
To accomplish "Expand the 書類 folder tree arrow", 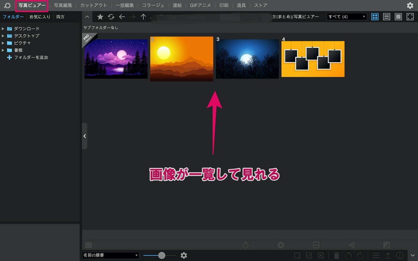I will click(3, 50).
